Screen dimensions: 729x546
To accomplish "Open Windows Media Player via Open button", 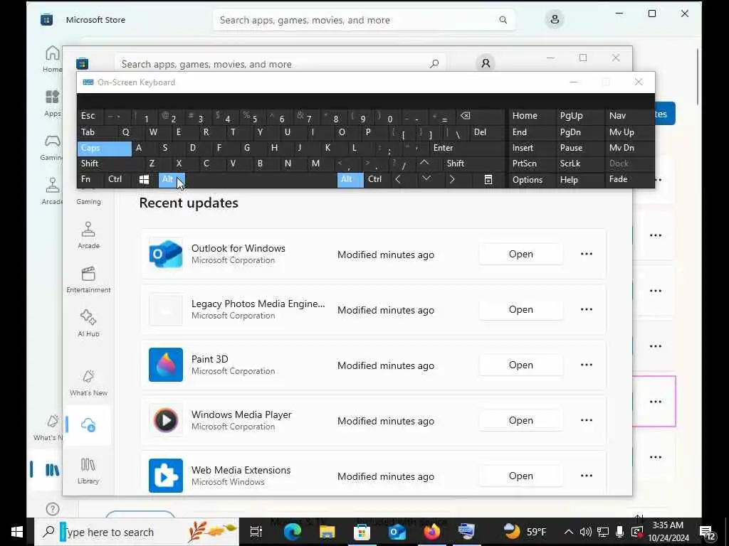I will (x=520, y=420).
